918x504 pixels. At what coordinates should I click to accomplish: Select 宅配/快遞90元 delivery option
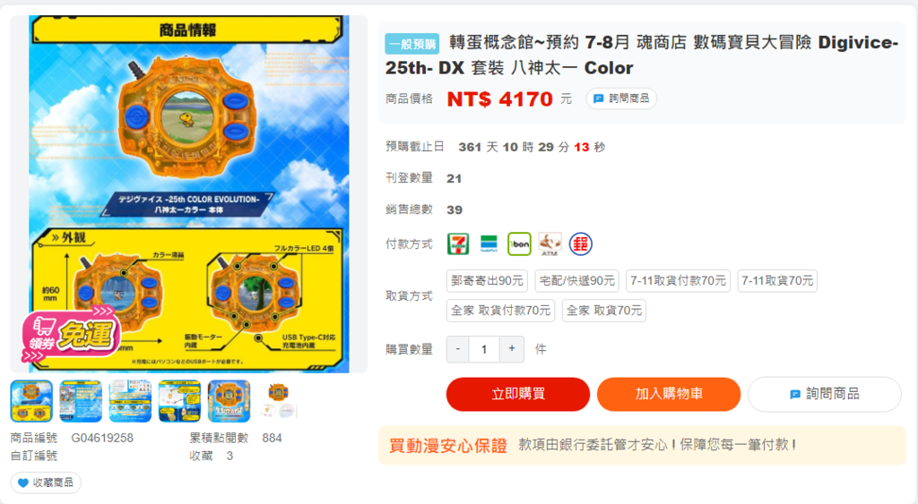pyautogui.click(x=576, y=281)
